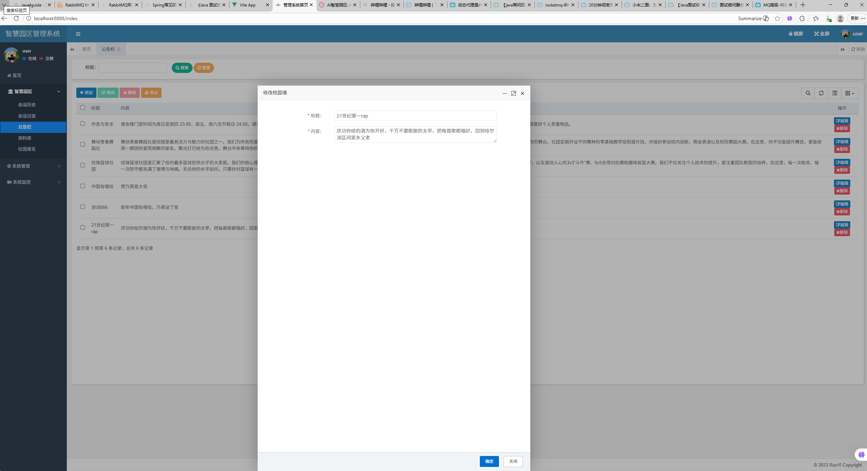The image size is (867, 471).
Task: Click the user avatar in the top right
Action: 845,34
